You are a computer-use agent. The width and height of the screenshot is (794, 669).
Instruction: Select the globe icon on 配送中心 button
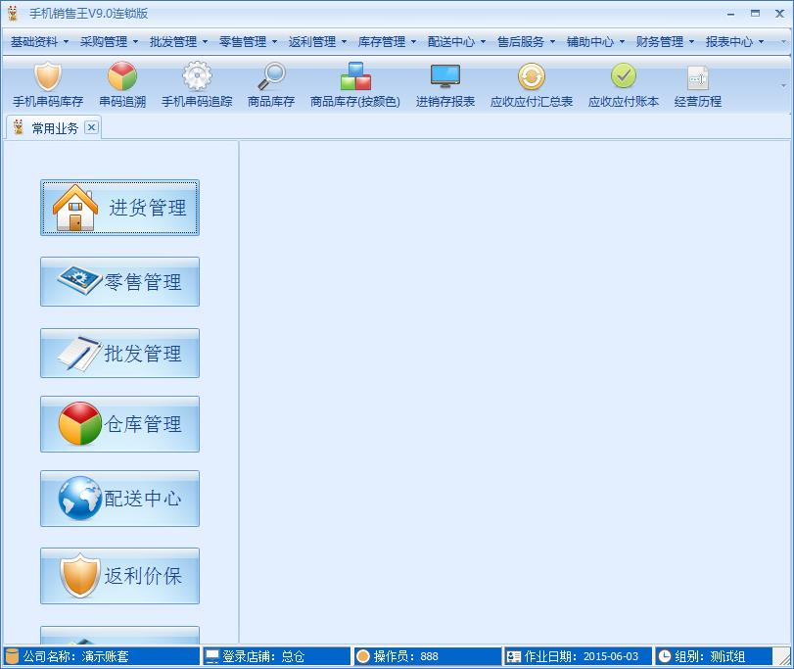click(80, 499)
